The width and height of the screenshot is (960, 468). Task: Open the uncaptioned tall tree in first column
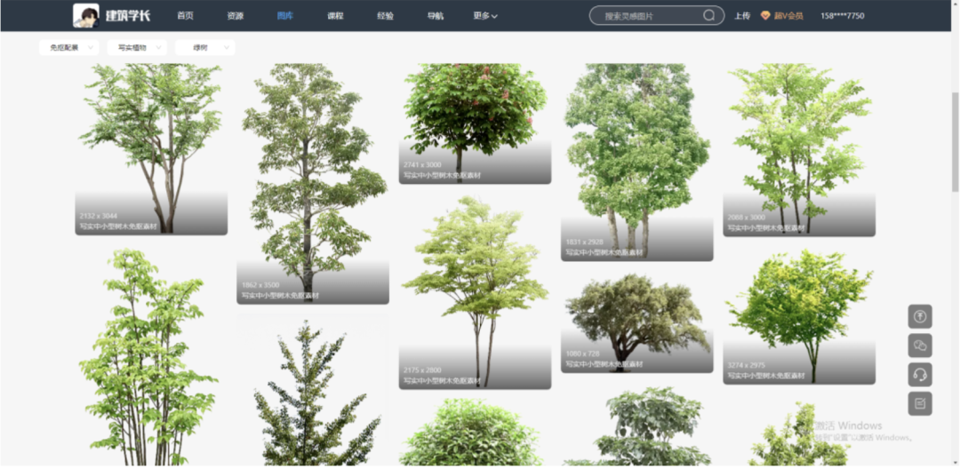point(151,357)
